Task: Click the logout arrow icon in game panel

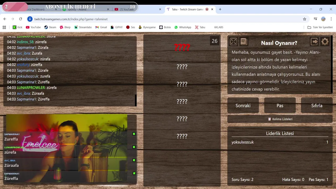Action: tap(314, 41)
